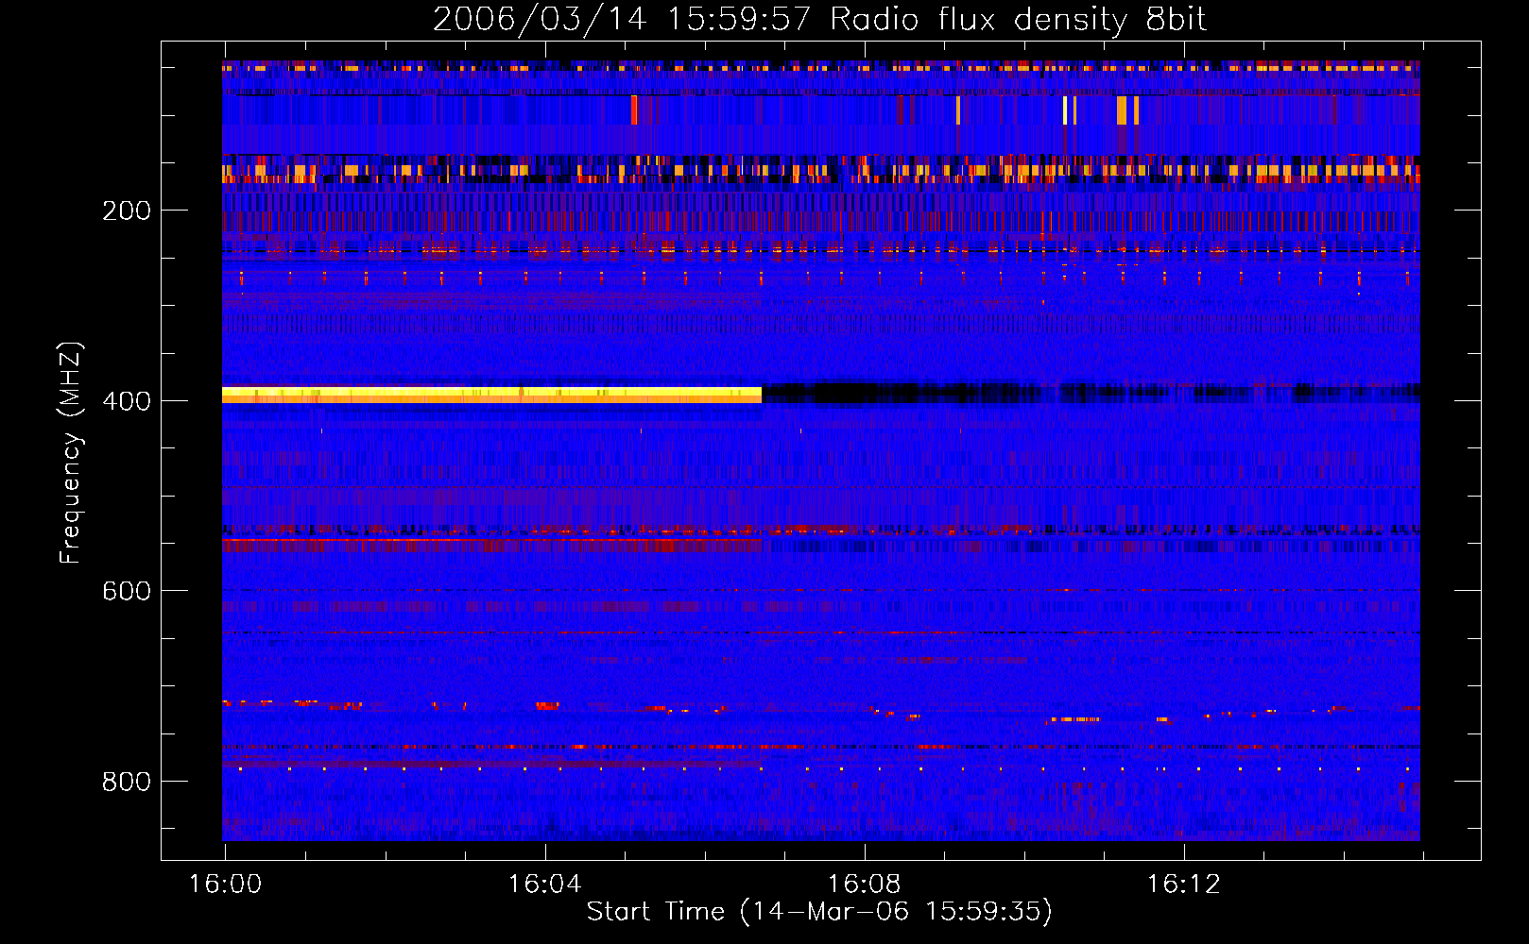Click the black band after the yellow emission ends
The width and height of the screenshot is (1529, 944).
pyautogui.click(x=1091, y=394)
